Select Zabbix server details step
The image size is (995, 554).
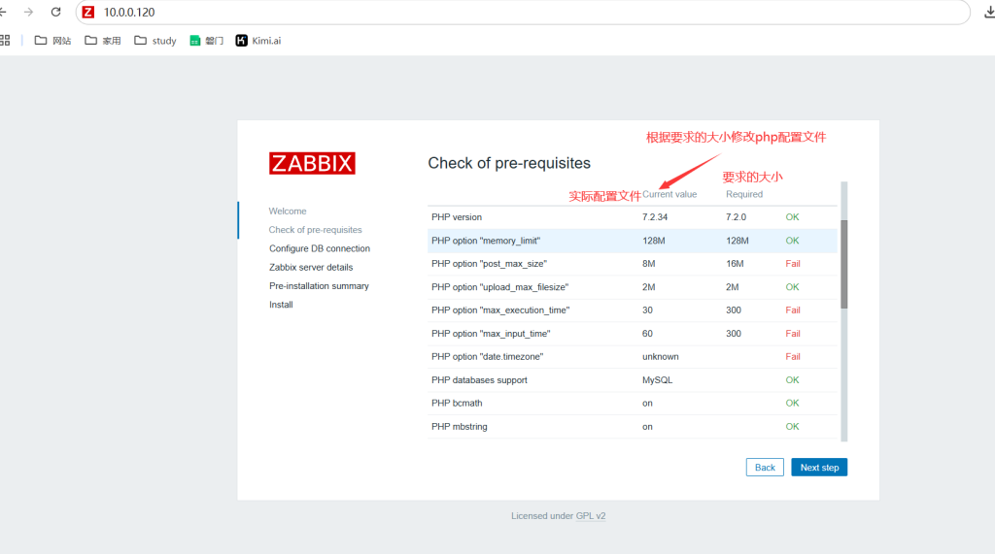311,267
